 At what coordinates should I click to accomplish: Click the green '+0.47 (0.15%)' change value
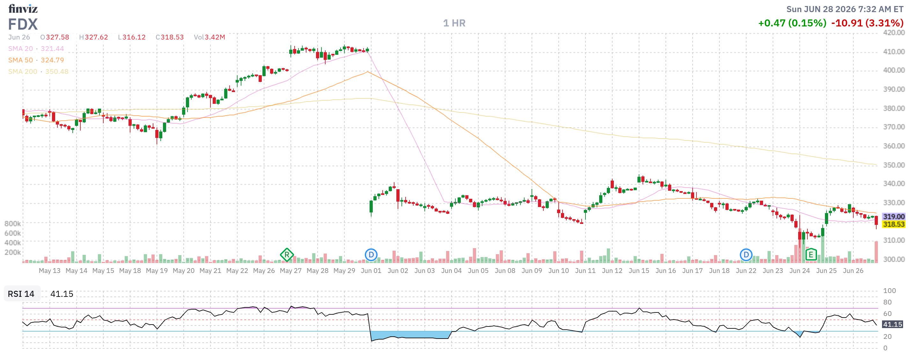[x=792, y=23]
